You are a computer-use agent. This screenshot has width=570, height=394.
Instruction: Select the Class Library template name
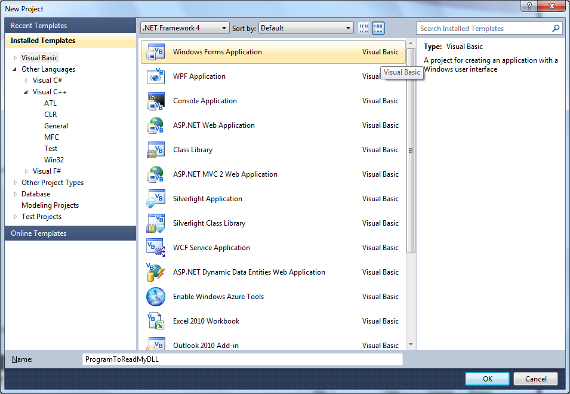pyautogui.click(x=193, y=150)
